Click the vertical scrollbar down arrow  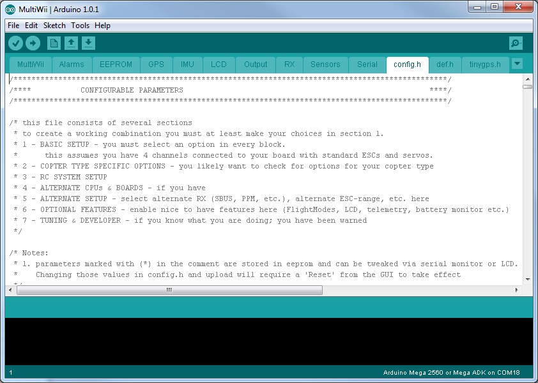point(528,279)
